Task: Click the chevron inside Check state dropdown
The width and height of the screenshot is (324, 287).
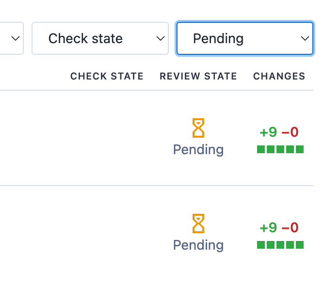Action: pos(160,38)
